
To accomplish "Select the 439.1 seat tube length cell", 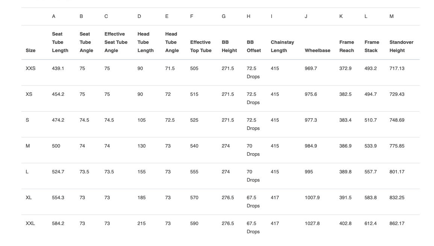I will pos(58,69).
